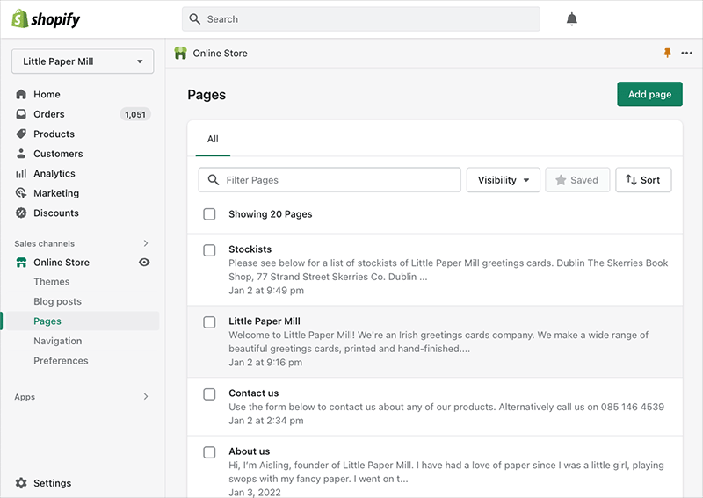The width and height of the screenshot is (703, 498).
Task: Click the Home house icon
Action: point(21,94)
